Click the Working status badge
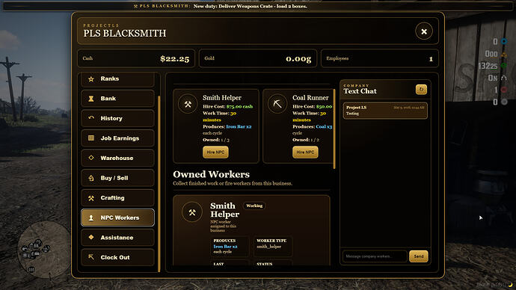This screenshot has width=516, height=290. tap(254, 206)
